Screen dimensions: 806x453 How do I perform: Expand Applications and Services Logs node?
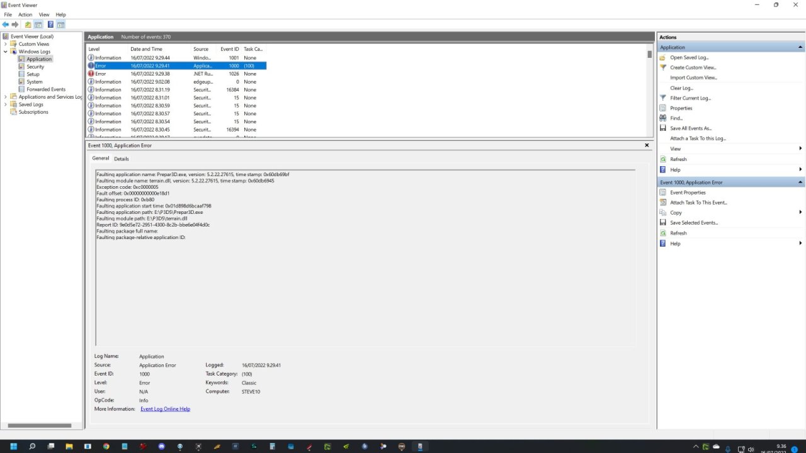6,97
